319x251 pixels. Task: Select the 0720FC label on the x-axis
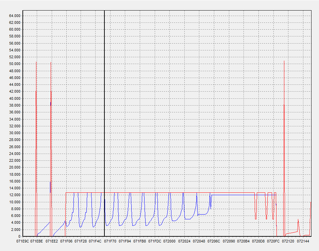(x=273, y=241)
